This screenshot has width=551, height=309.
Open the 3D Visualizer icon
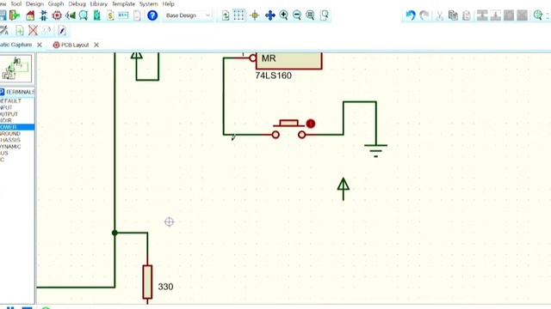click(x=71, y=15)
